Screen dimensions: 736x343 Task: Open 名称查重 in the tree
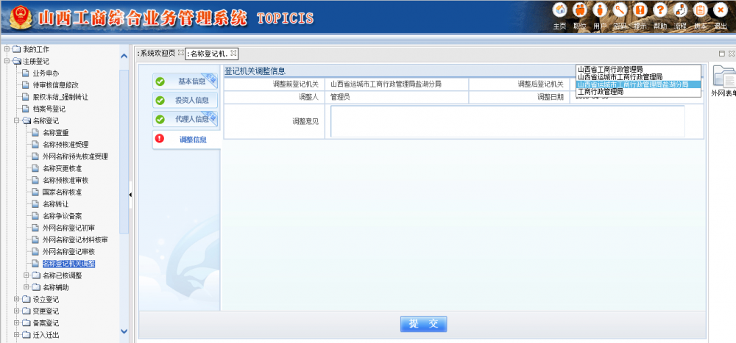tap(56, 133)
